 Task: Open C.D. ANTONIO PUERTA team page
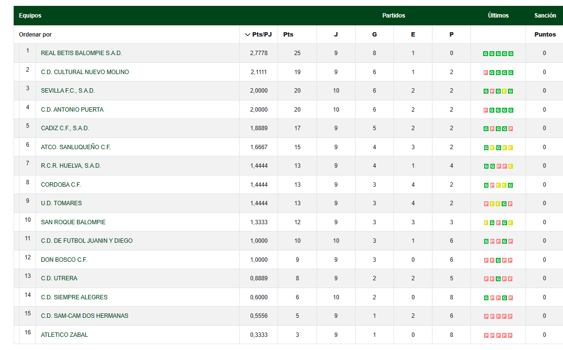click(x=72, y=110)
